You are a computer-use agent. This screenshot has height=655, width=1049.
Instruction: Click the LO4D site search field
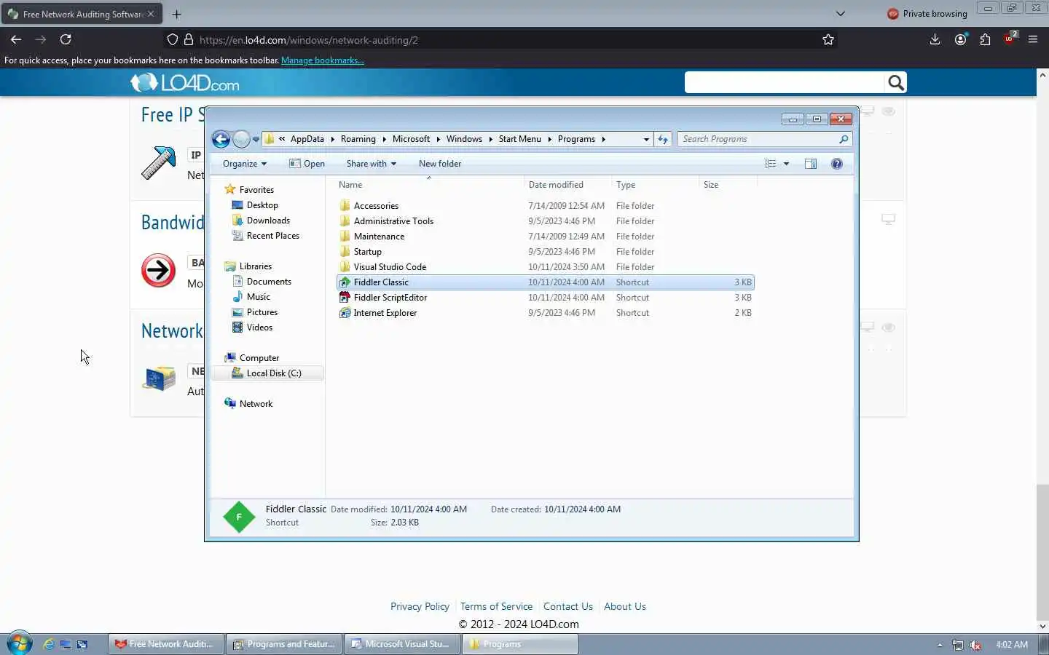tap(785, 83)
